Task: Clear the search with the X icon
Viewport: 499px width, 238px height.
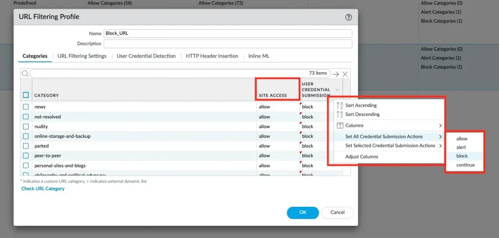Action: pos(345,74)
